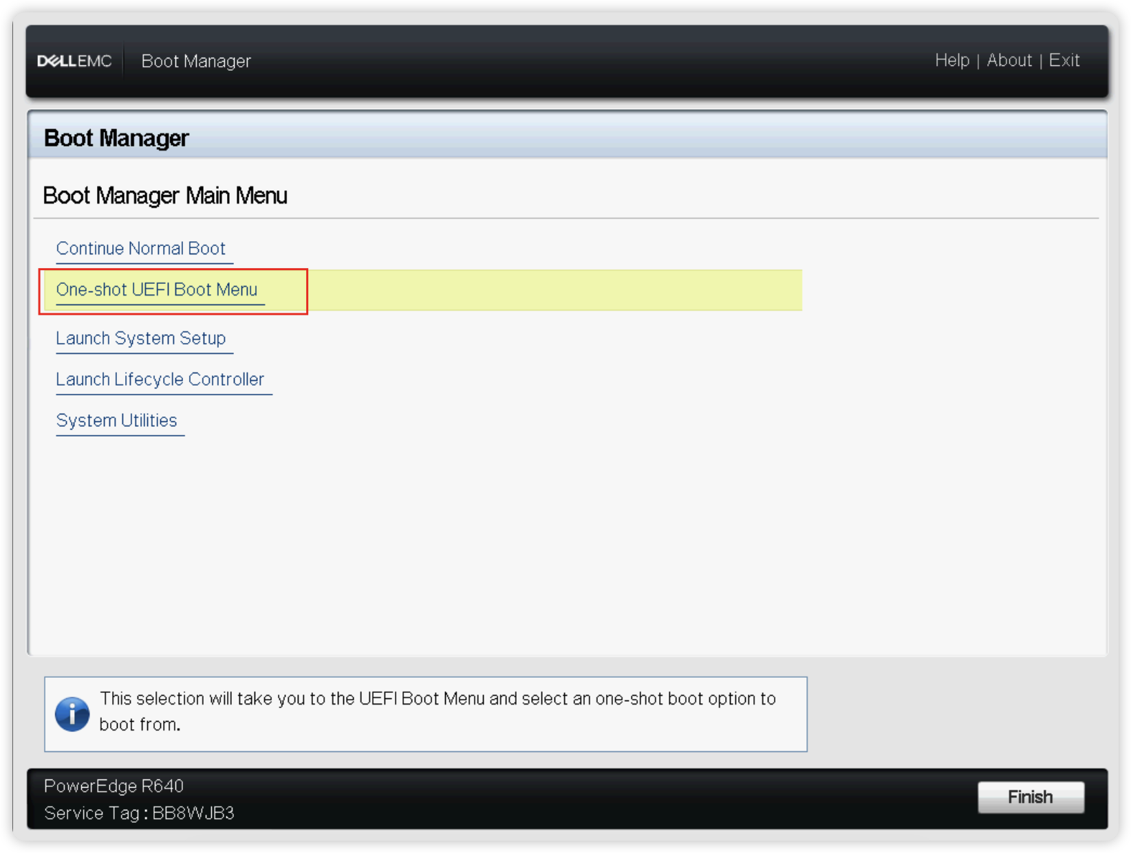Image resolution: width=1131 pixels, height=853 pixels.
Task: Click Boot Manager title beside the Dell logo
Action: [x=196, y=61]
